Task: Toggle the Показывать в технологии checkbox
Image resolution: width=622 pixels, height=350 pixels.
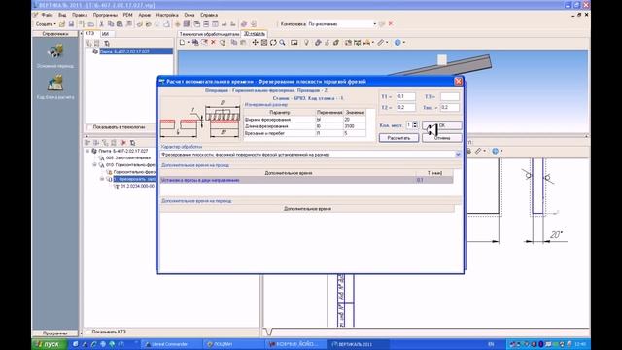Action: [88, 127]
